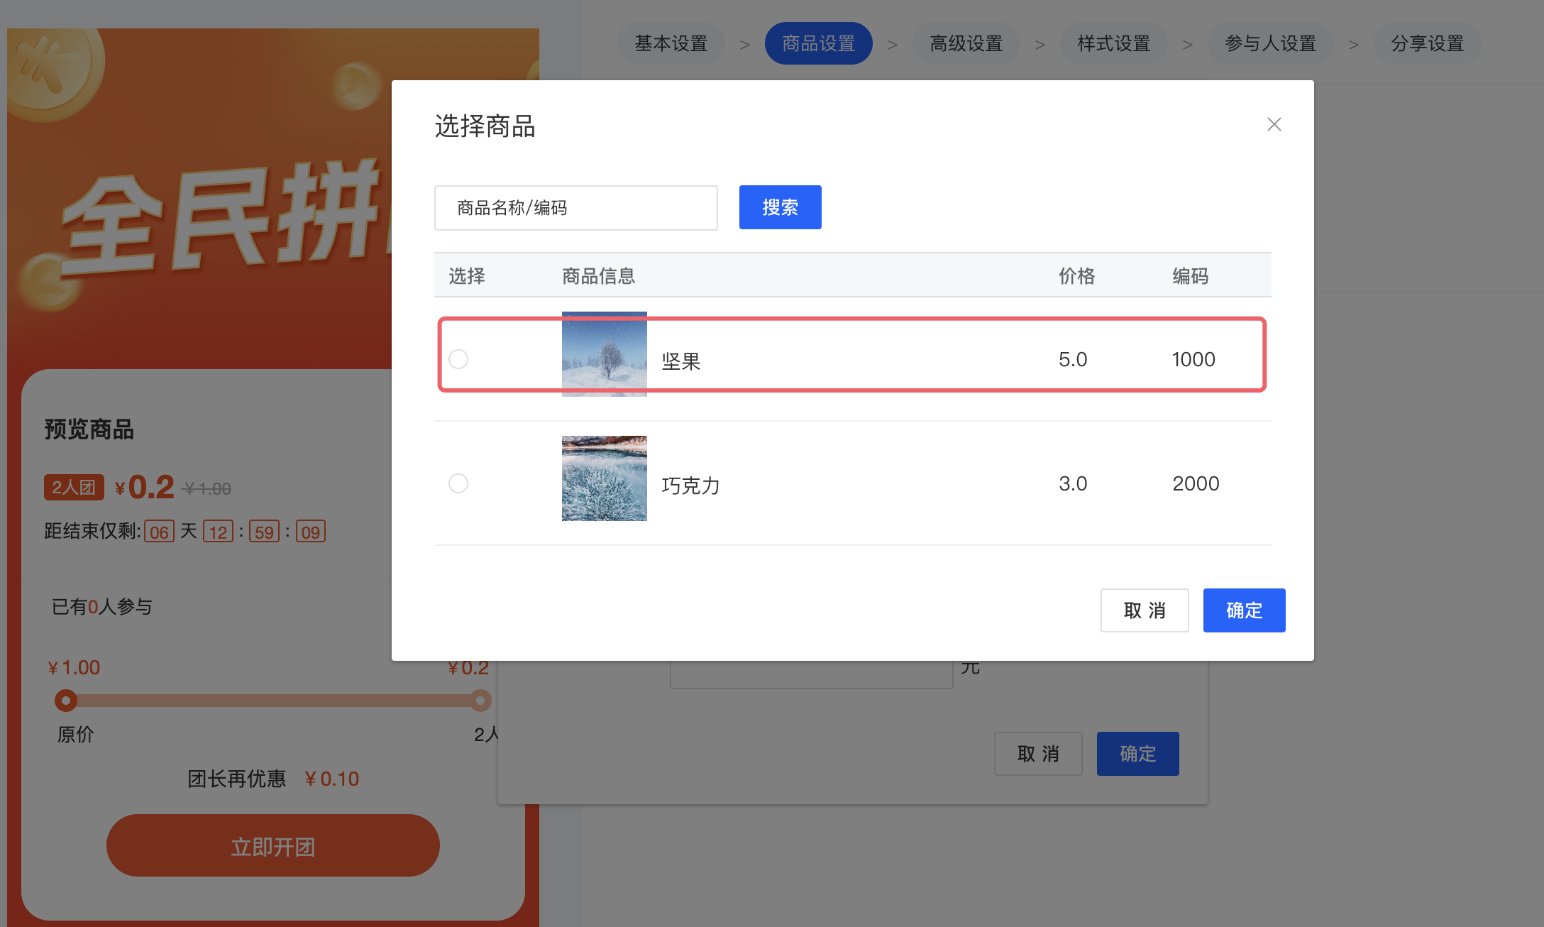Click the code 2000 cell
1544x927 pixels.
pos(1196,483)
